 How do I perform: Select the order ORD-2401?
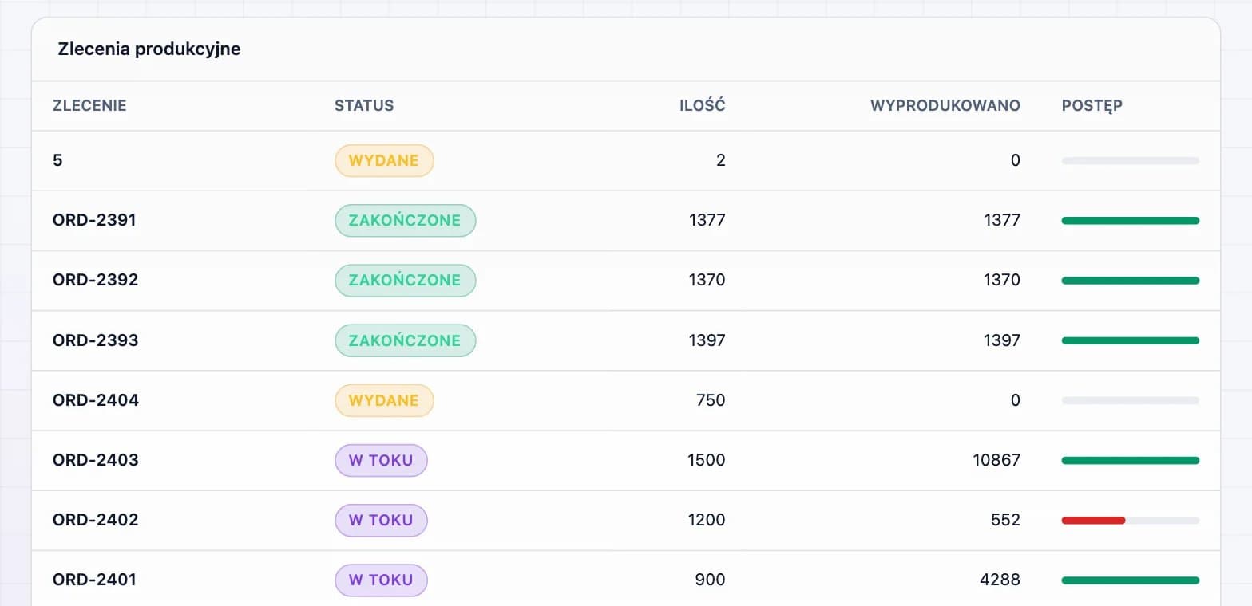tap(94, 580)
